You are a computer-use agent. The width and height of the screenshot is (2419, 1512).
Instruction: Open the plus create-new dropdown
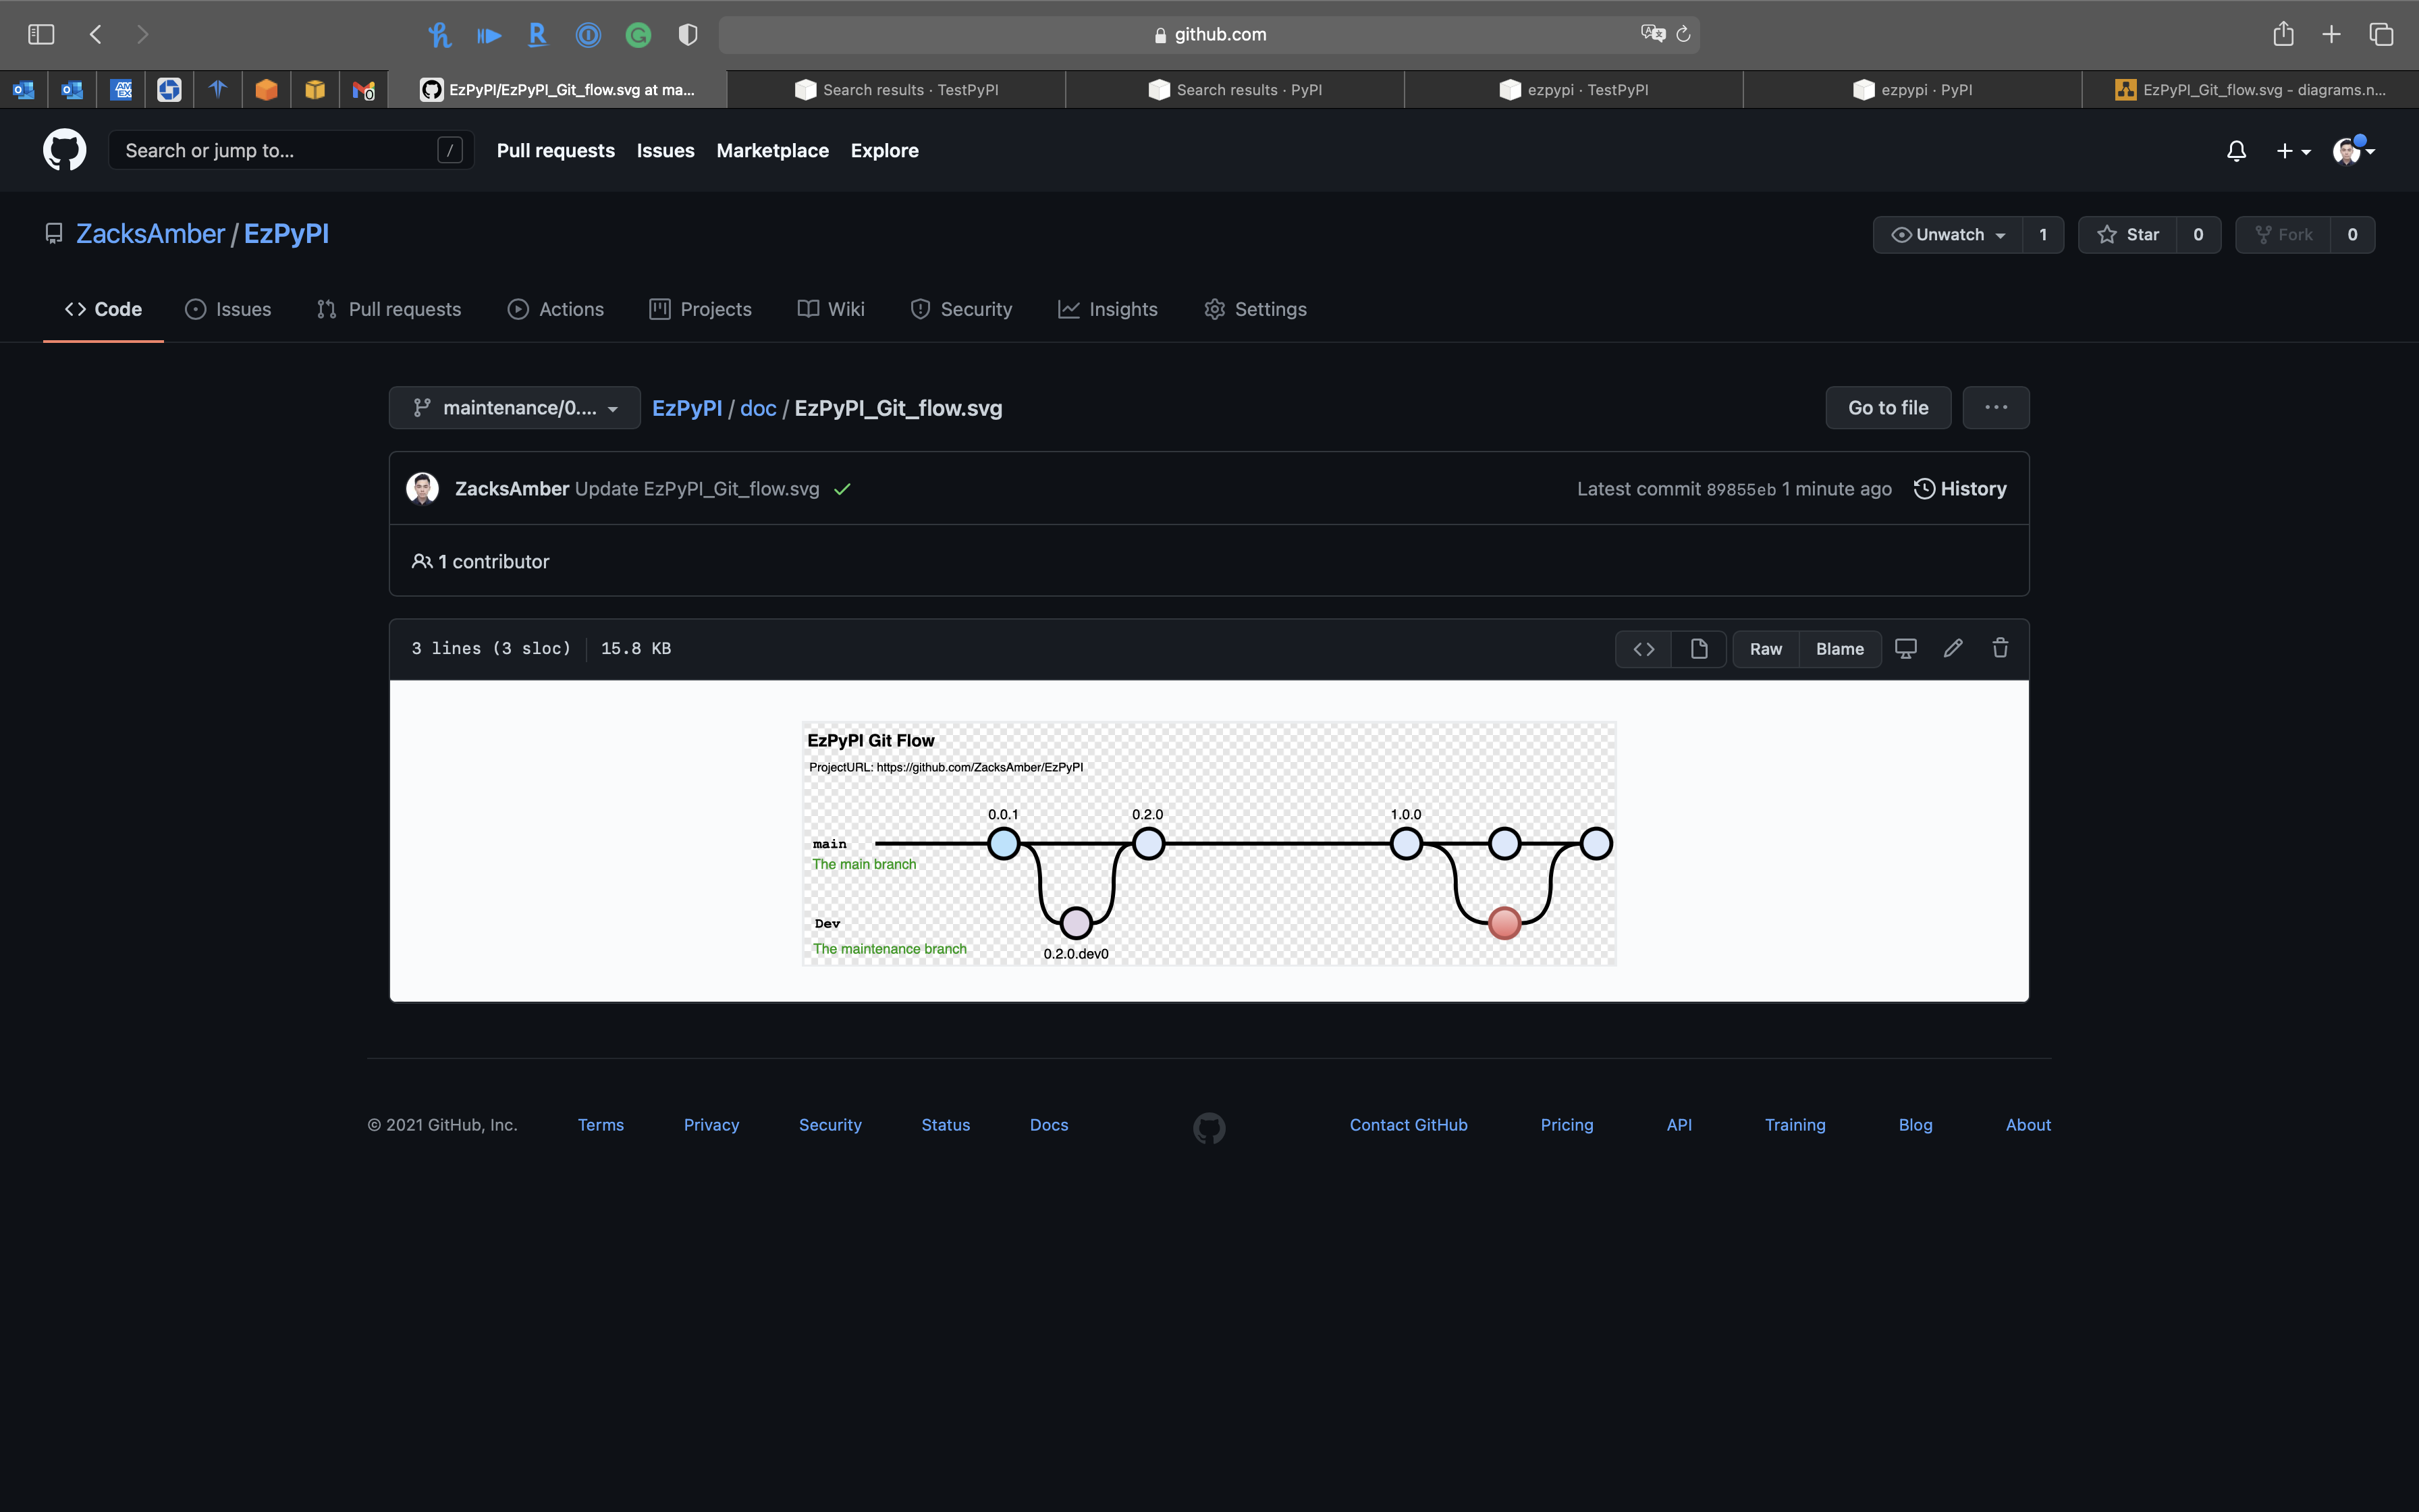(2293, 151)
